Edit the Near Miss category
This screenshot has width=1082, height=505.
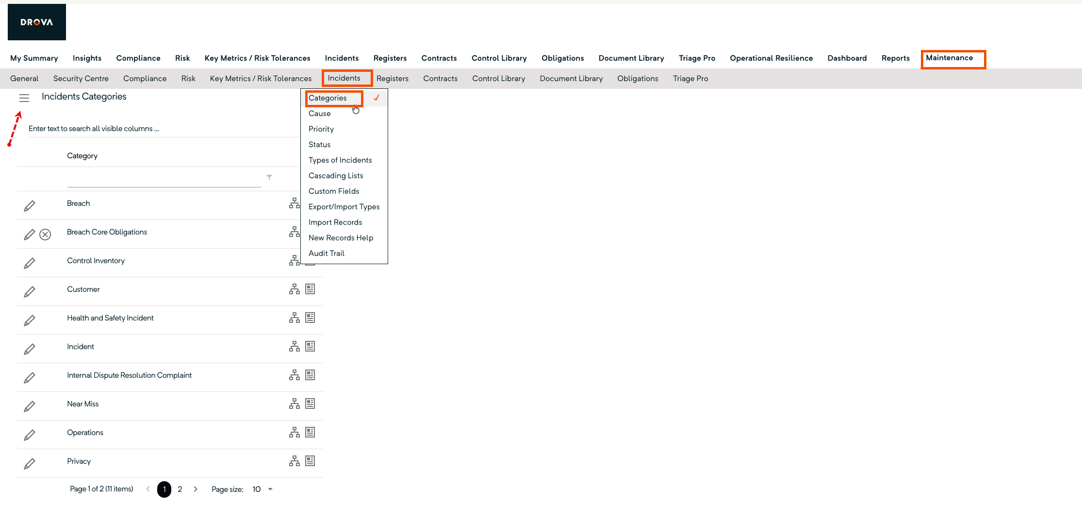[x=30, y=406]
